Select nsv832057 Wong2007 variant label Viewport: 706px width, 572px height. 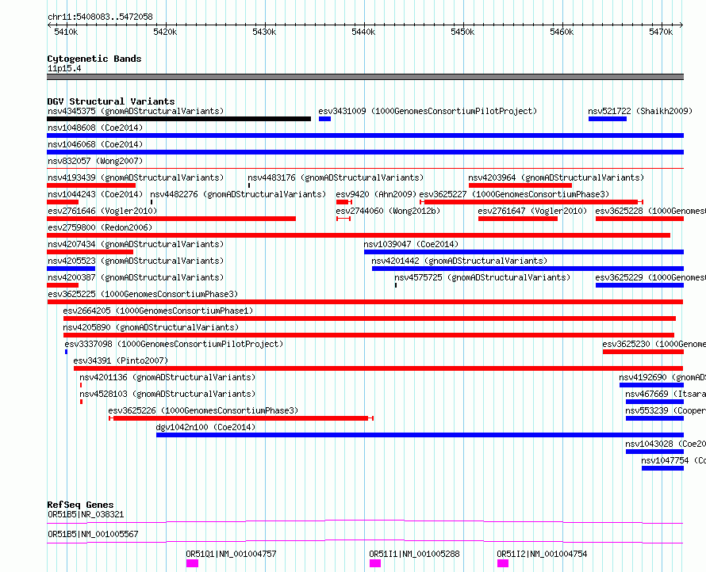click(95, 161)
